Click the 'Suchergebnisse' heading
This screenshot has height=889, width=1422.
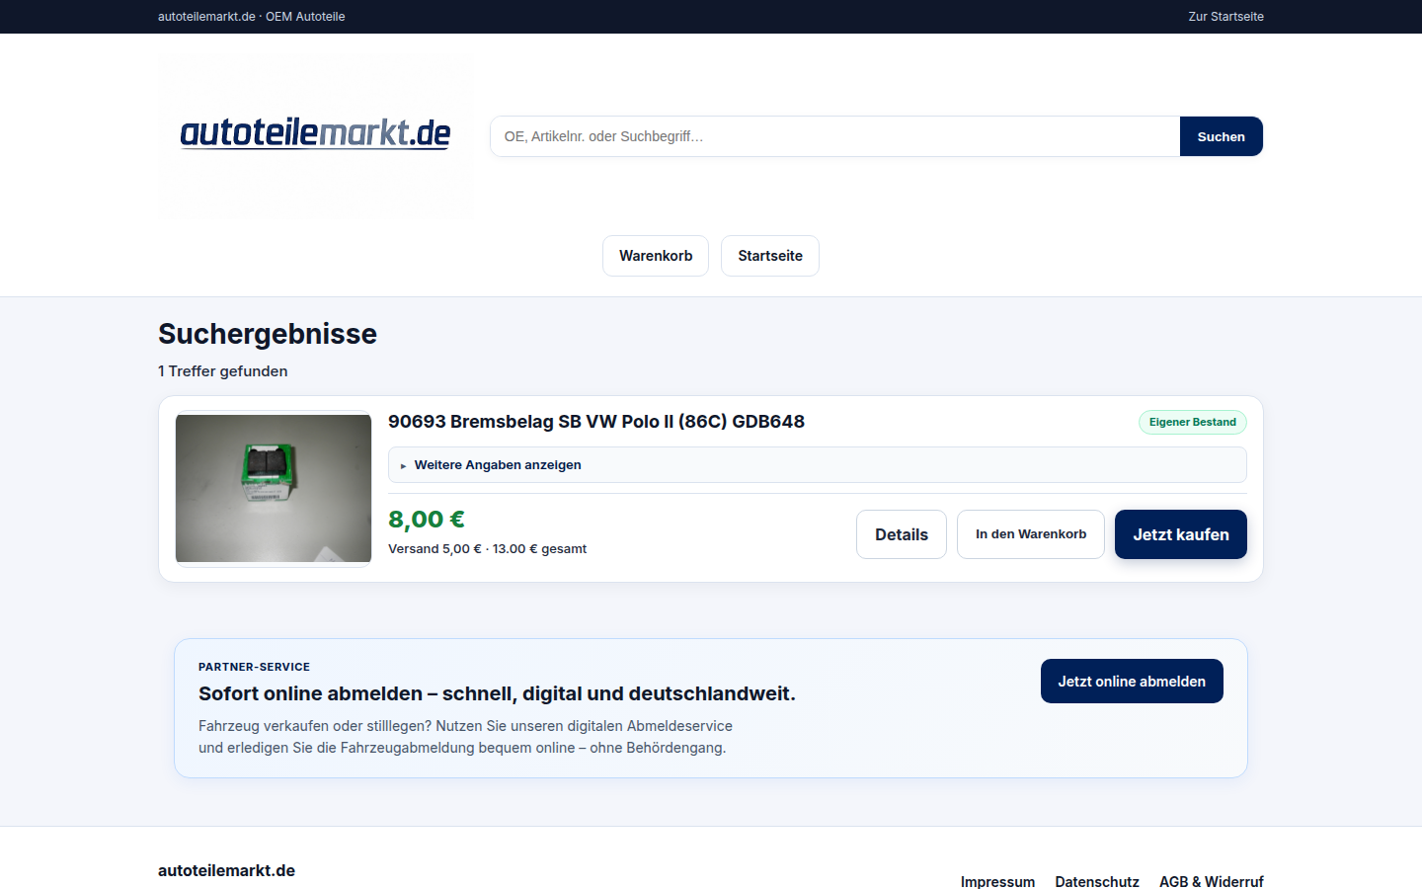point(268,334)
